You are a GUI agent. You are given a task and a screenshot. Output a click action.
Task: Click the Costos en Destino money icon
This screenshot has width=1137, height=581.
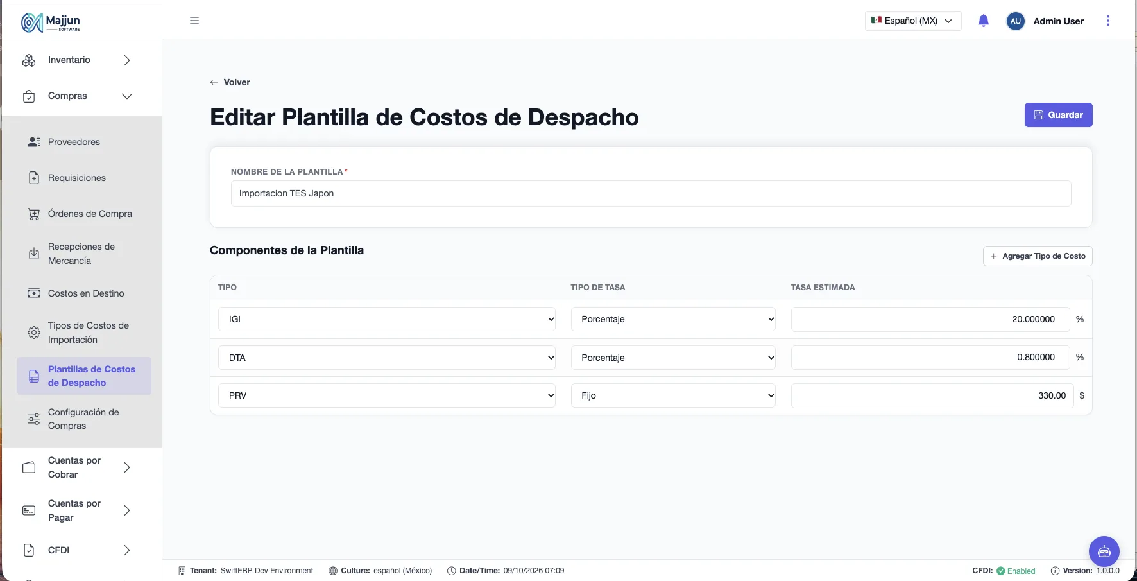[x=34, y=293]
